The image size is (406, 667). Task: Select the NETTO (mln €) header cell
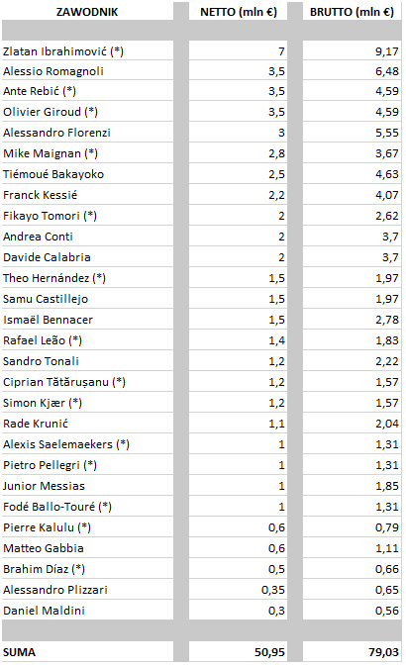tap(238, 12)
